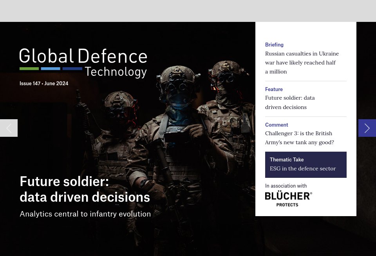
Task: Click the green segment of the masthead underline
Action: (x=29, y=68)
